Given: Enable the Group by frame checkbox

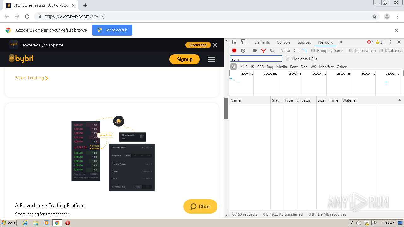Looking at the screenshot, I should pos(313,50).
